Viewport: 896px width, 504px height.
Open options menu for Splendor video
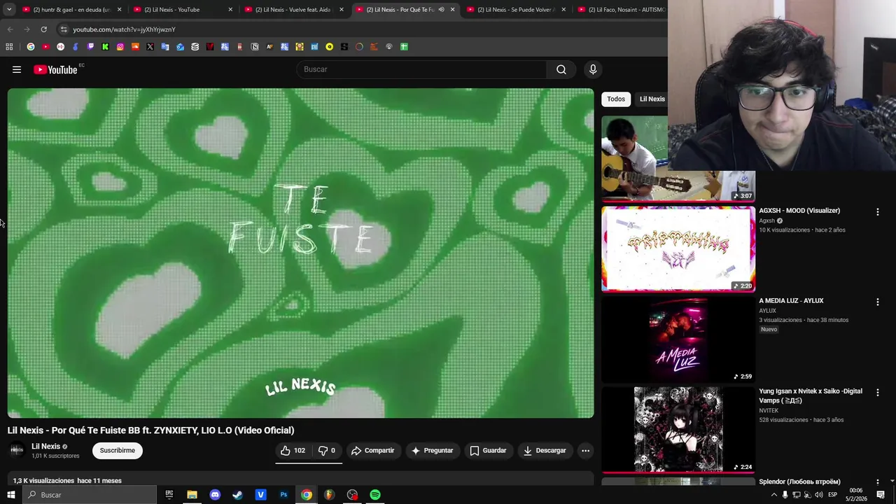pyautogui.click(x=877, y=482)
